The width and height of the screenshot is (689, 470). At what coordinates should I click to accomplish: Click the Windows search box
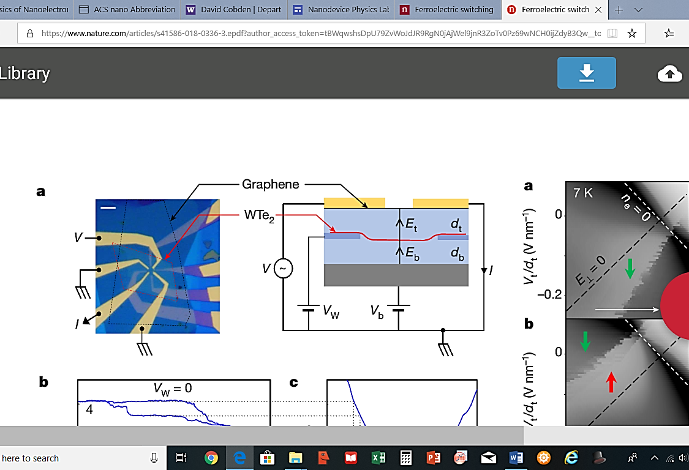click(x=73, y=458)
